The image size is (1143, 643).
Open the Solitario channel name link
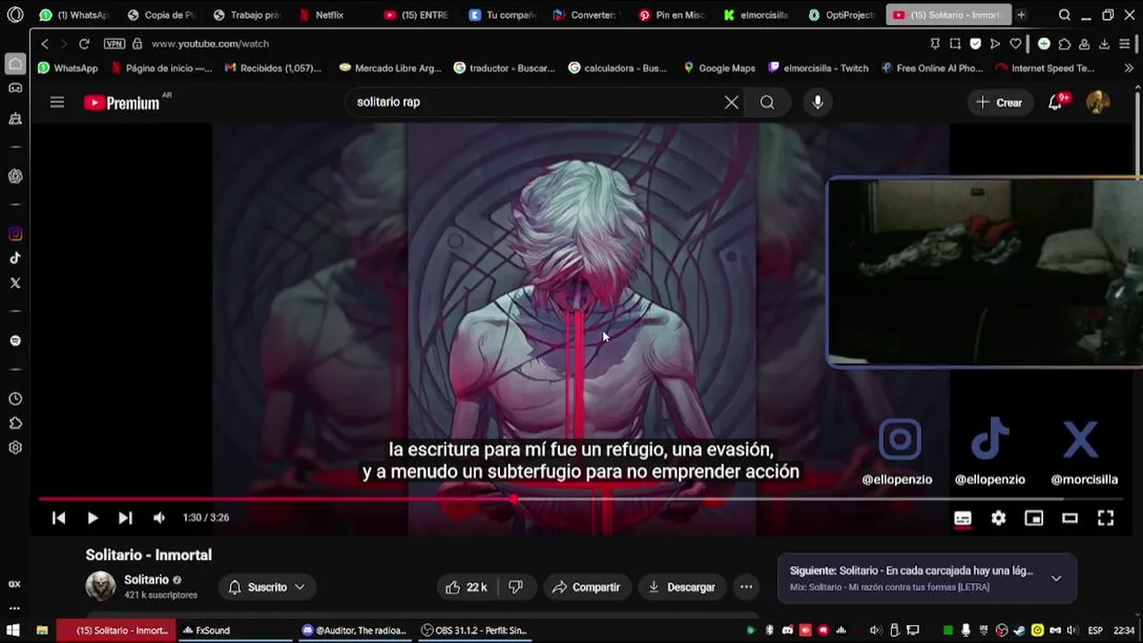tap(146, 580)
